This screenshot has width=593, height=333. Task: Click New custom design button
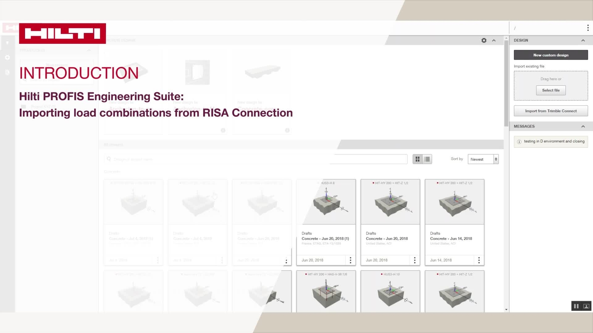(551, 55)
